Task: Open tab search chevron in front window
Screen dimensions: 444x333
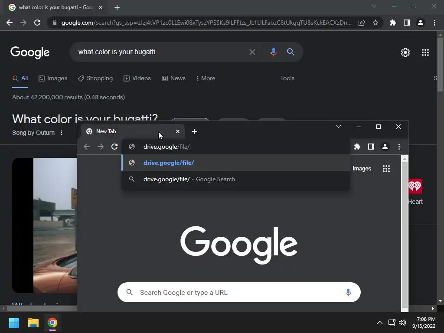Action: click(x=338, y=127)
